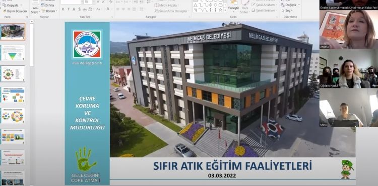Click the Biçim Boyacısı format painter
The width and height of the screenshot is (378, 186).
[15, 11]
